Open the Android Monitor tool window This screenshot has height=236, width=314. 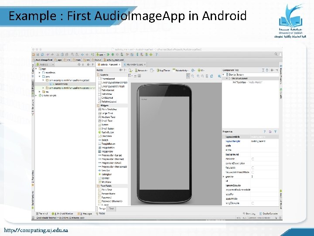click(x=62, y=214)
